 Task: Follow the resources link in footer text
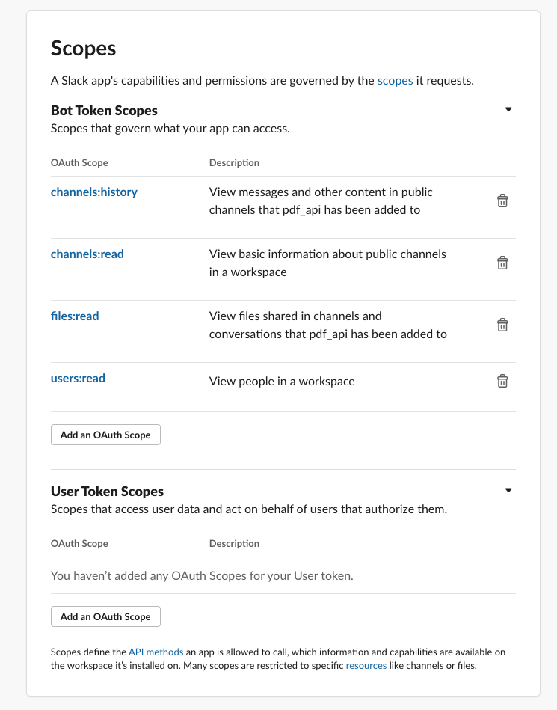click(366, 666)
